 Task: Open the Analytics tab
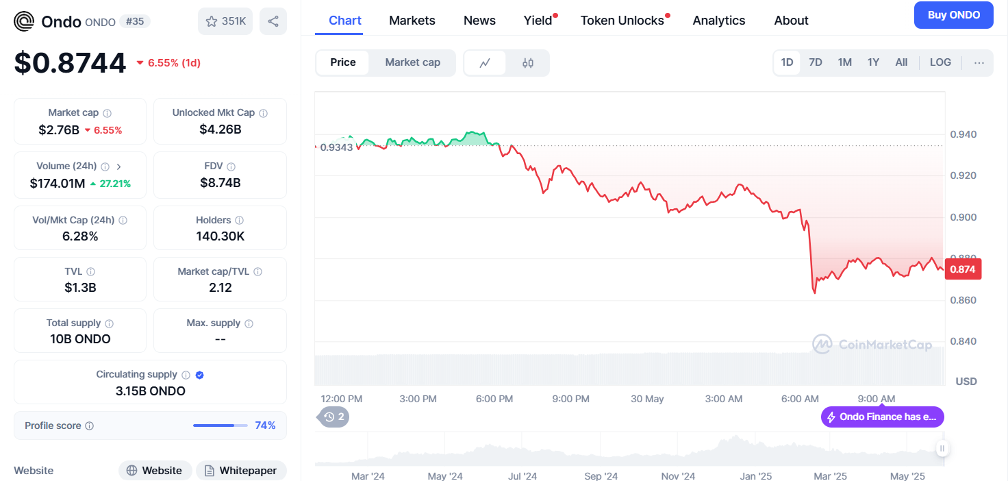click(719, 21)
